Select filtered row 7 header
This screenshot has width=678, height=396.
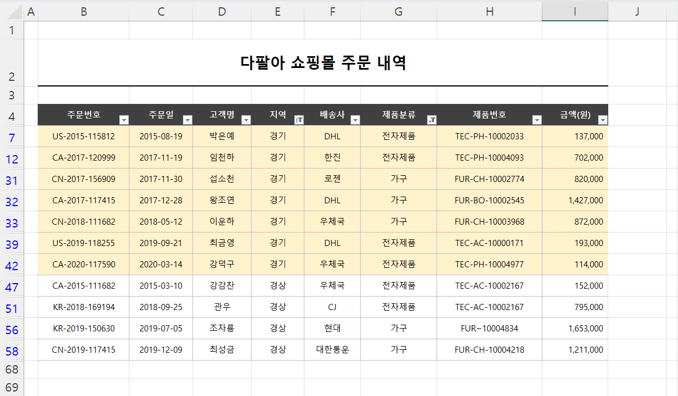pyautogui.click(x=12, y=138)
